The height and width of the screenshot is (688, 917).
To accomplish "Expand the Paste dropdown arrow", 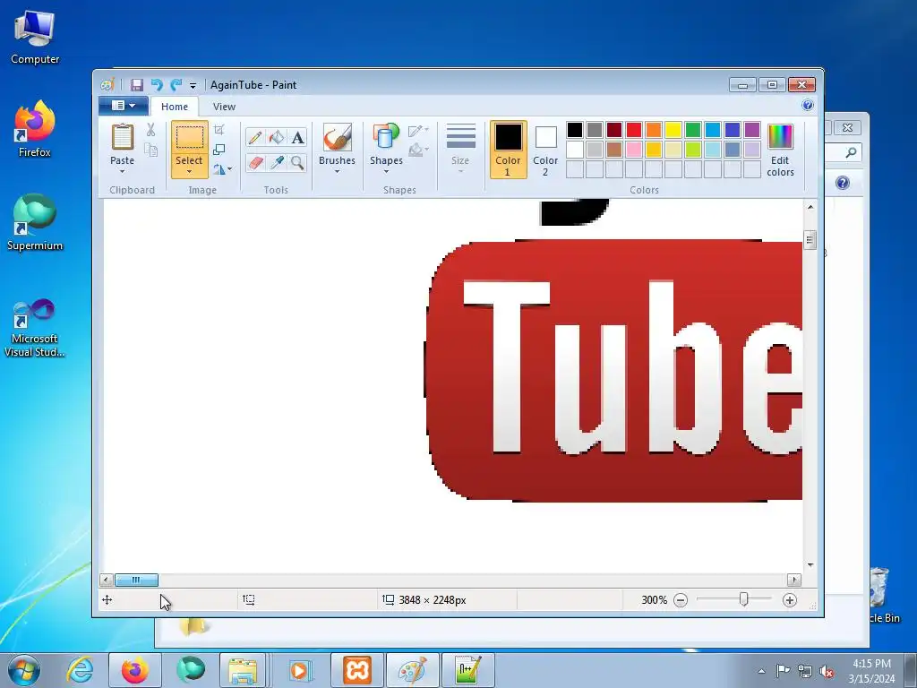I will [x=122, y=171].
